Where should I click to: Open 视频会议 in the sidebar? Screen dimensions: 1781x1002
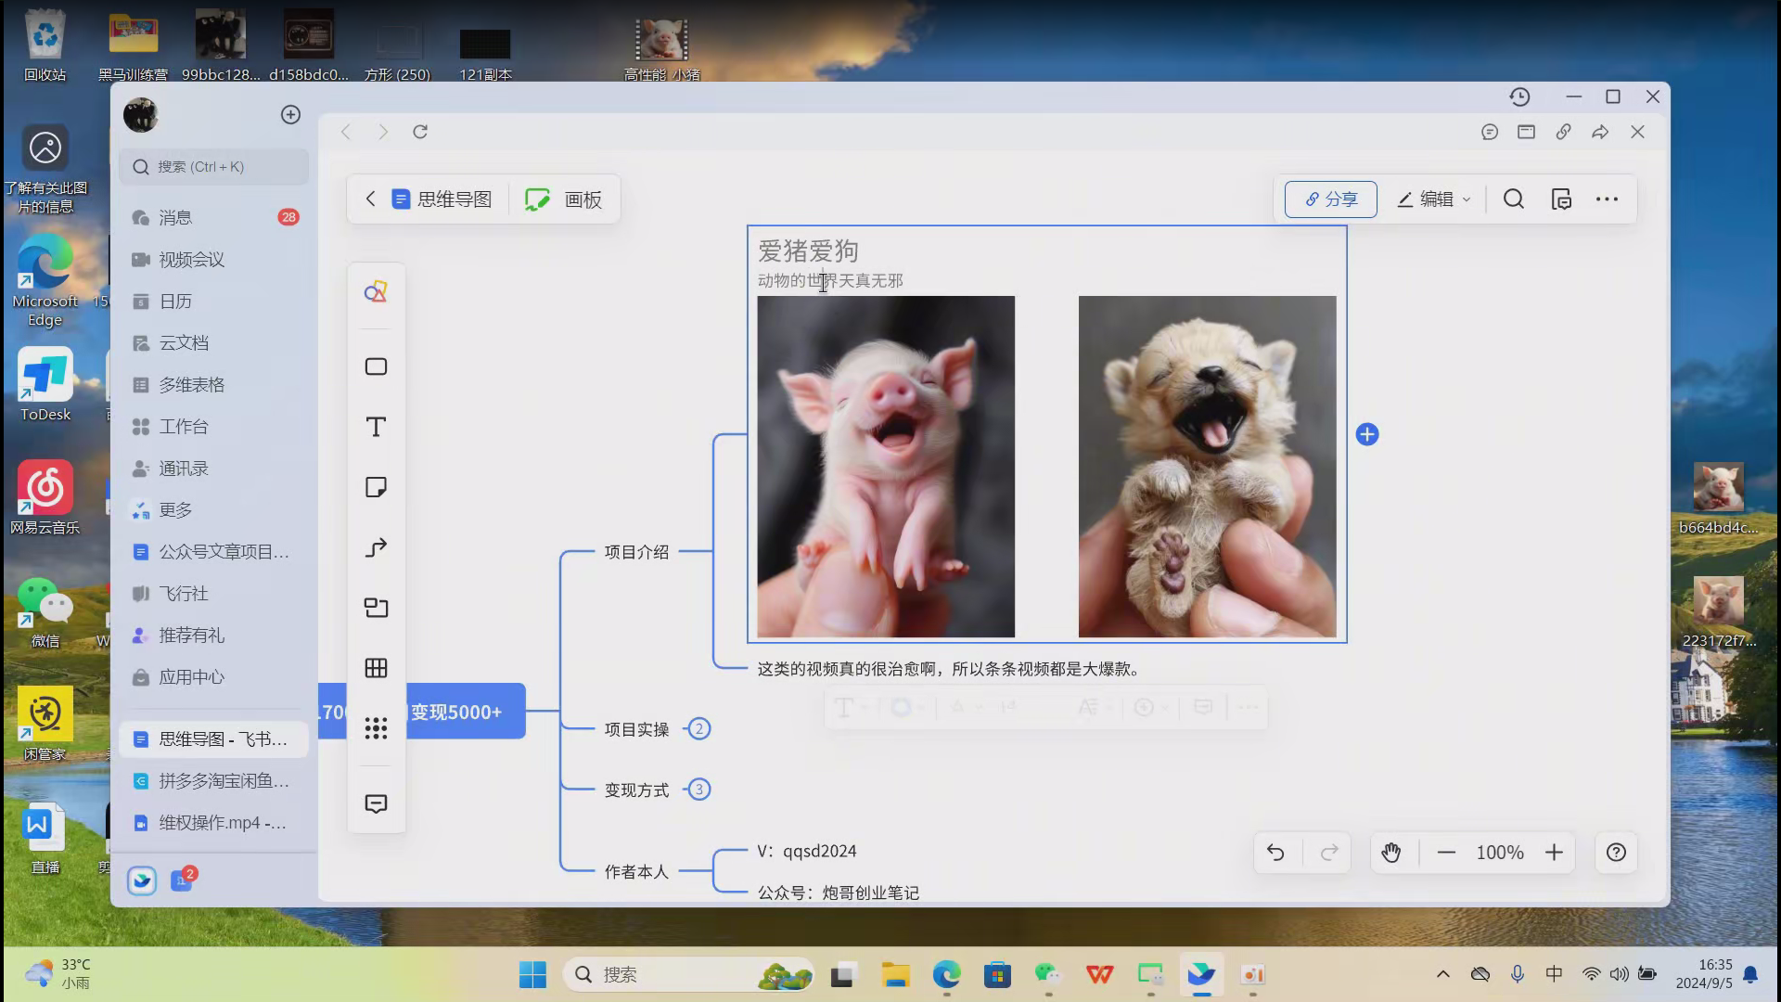tap(214, 260)
